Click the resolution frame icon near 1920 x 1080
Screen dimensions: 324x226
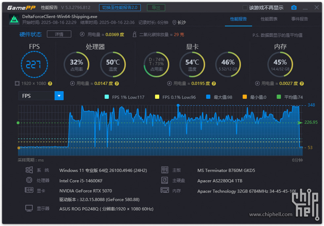coord(17,83)
